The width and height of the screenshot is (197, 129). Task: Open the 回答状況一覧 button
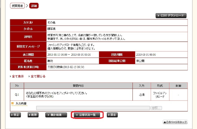[x=87, y=115]
